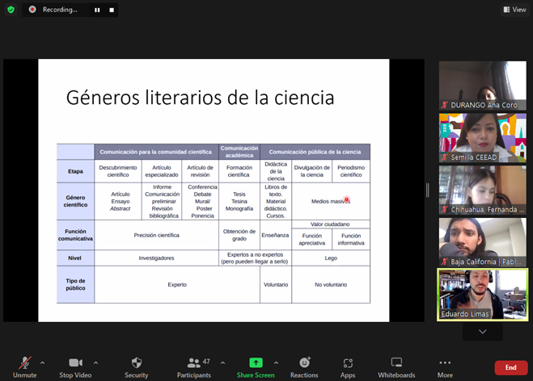Open the Participants panel
533x381 pixels.
194,367
